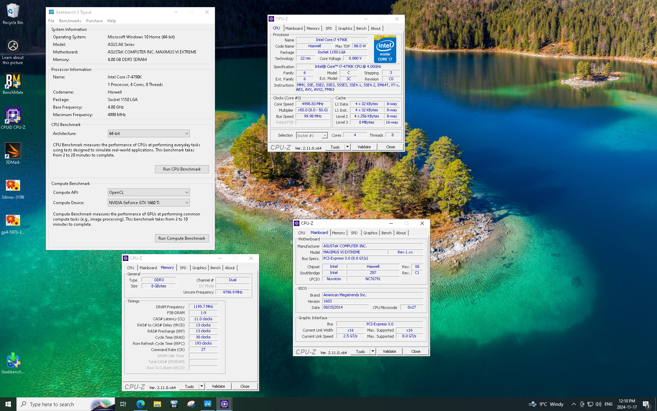Screen dimensions: 657x411
Task: Open the Recycle Bin desktop icon
Action: pos(13,14)
